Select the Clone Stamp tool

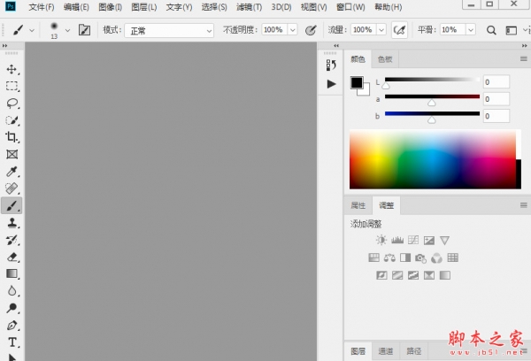click(12, 223)
